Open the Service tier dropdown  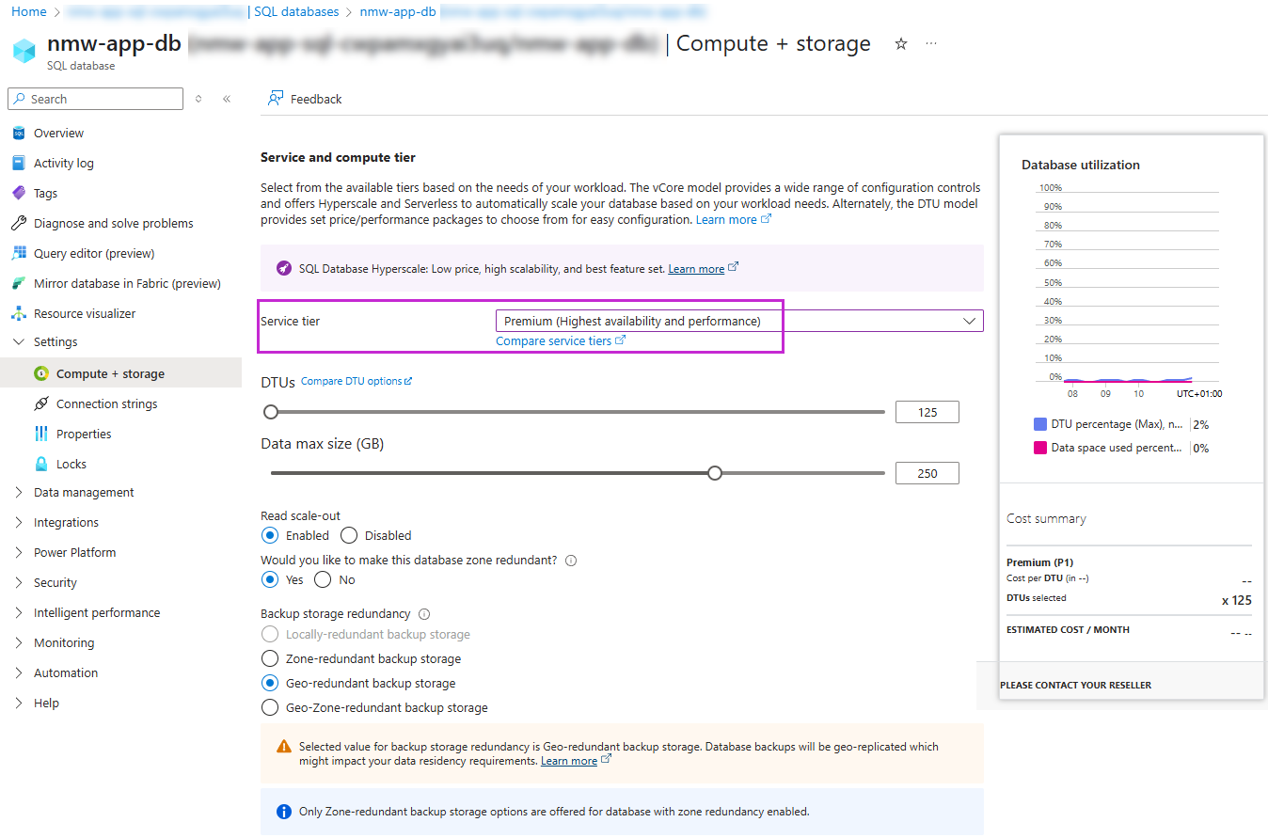pos(738,321)
